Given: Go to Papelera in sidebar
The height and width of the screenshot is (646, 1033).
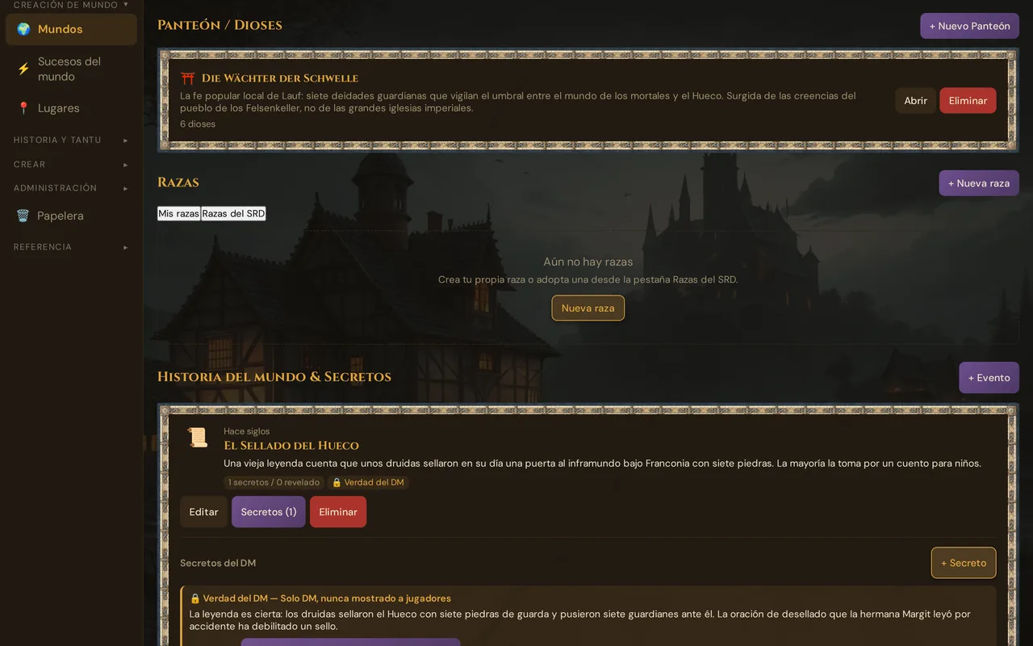Looking at the screenshot, I should (x=71, y=216).
